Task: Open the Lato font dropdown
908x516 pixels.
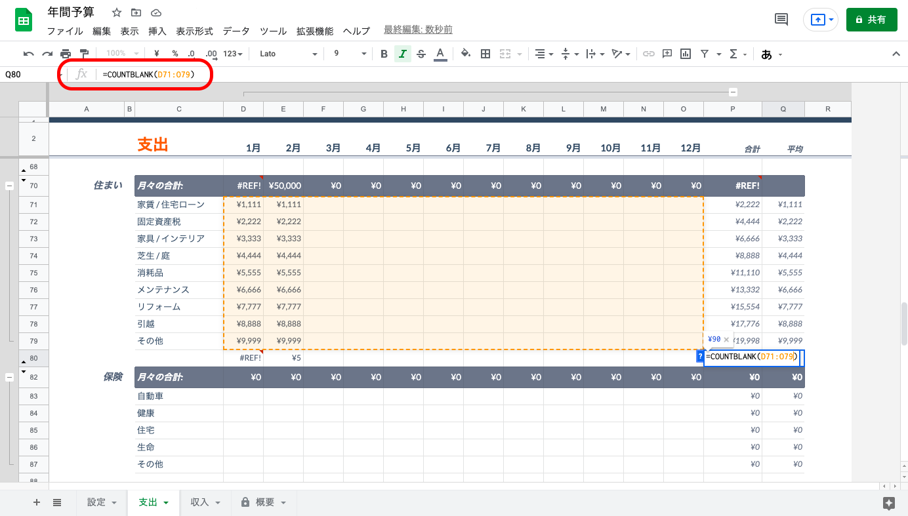Action: tap(288, 54)
